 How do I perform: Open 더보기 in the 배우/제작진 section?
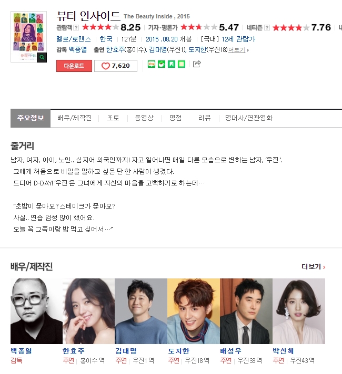click(x=313, y=267)
